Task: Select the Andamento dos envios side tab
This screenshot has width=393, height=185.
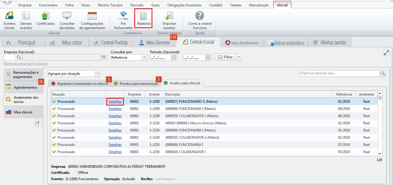Action: 24,100
